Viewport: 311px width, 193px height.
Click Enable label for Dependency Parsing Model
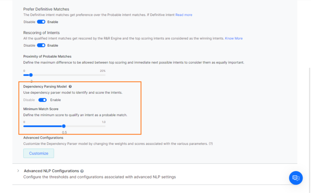coord(56,100)
